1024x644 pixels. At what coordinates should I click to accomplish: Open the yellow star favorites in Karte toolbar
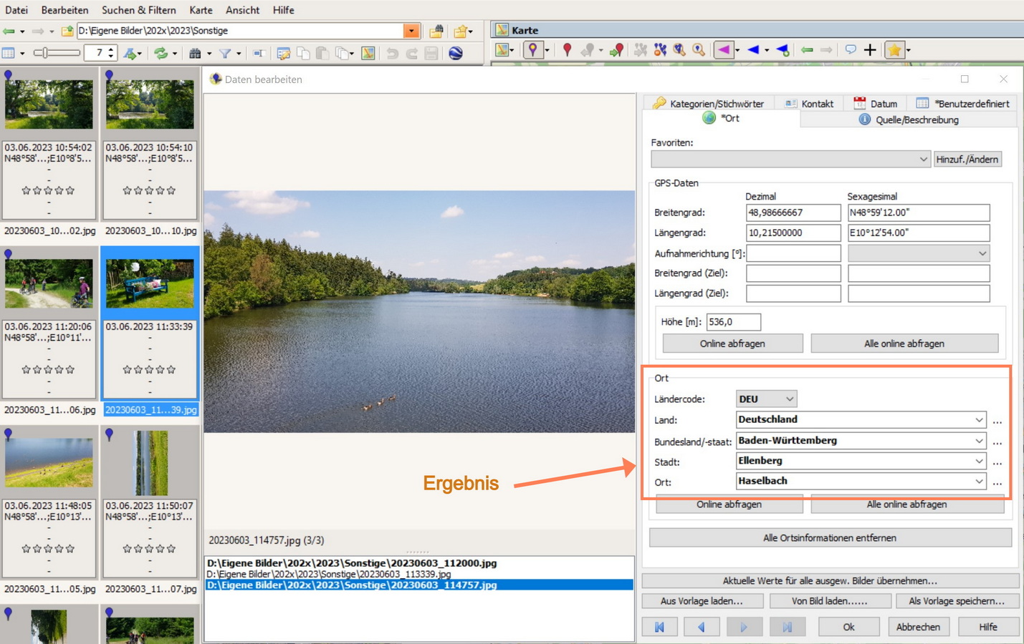[x=894, y=49]
